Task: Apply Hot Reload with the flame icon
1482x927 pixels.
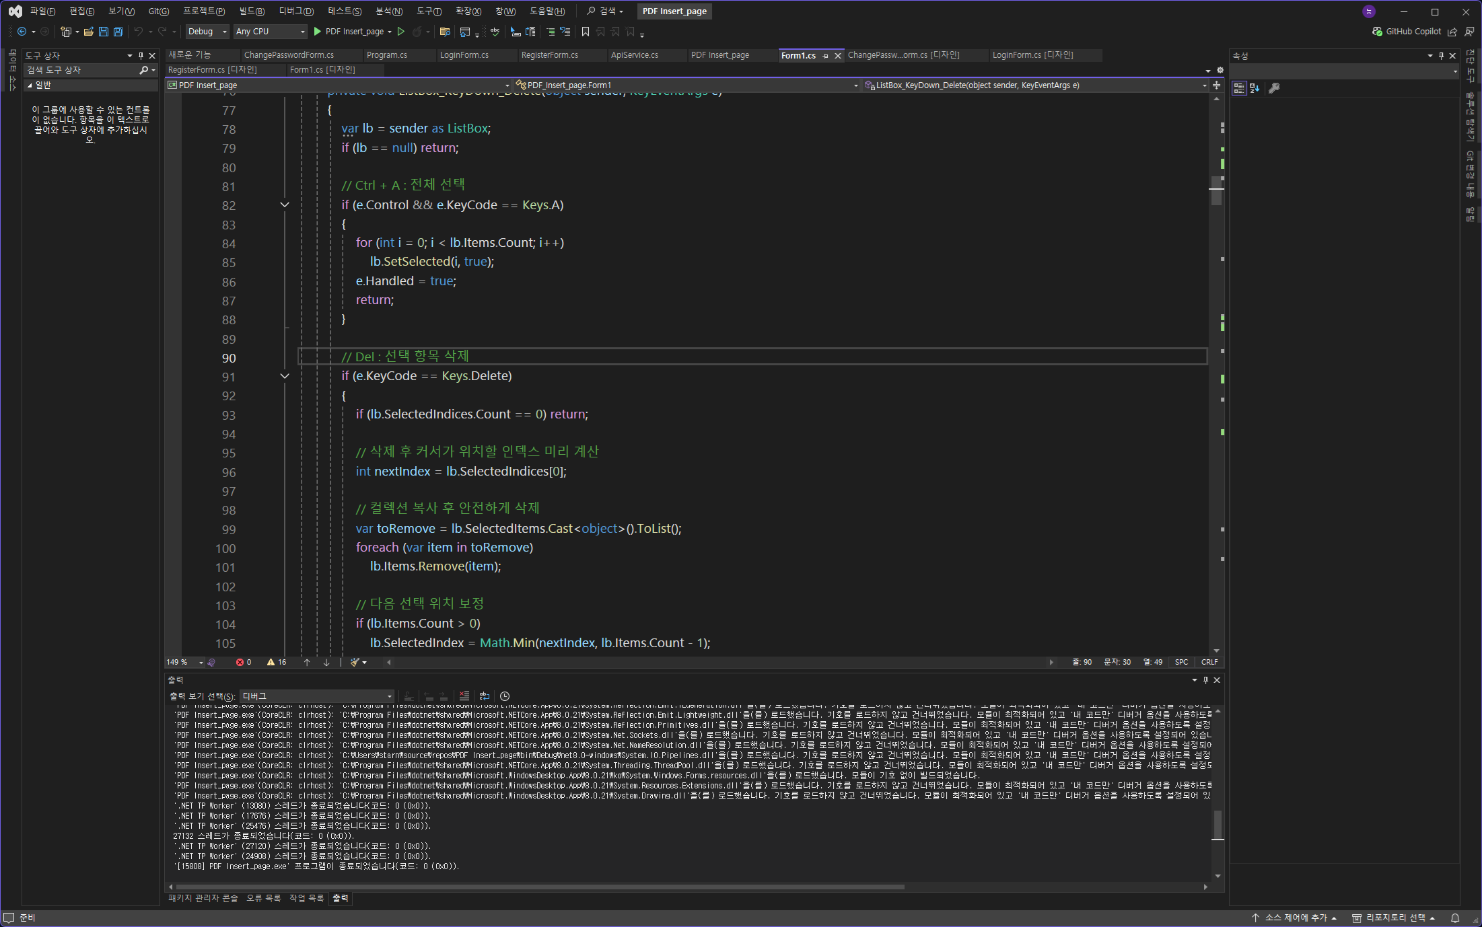Action: coord(419,32)
